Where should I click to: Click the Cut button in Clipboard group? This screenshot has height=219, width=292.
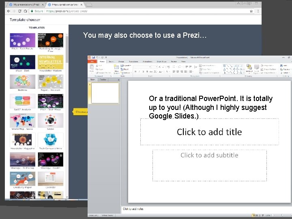(99, 66)
